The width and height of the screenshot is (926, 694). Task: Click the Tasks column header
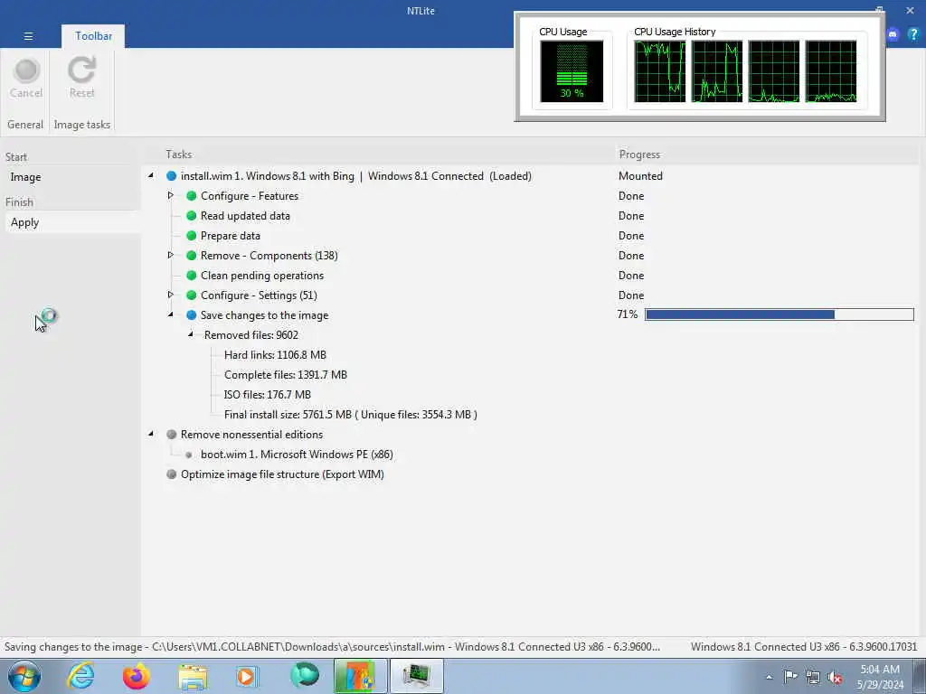pyautogui.click(x=178, y=155)
